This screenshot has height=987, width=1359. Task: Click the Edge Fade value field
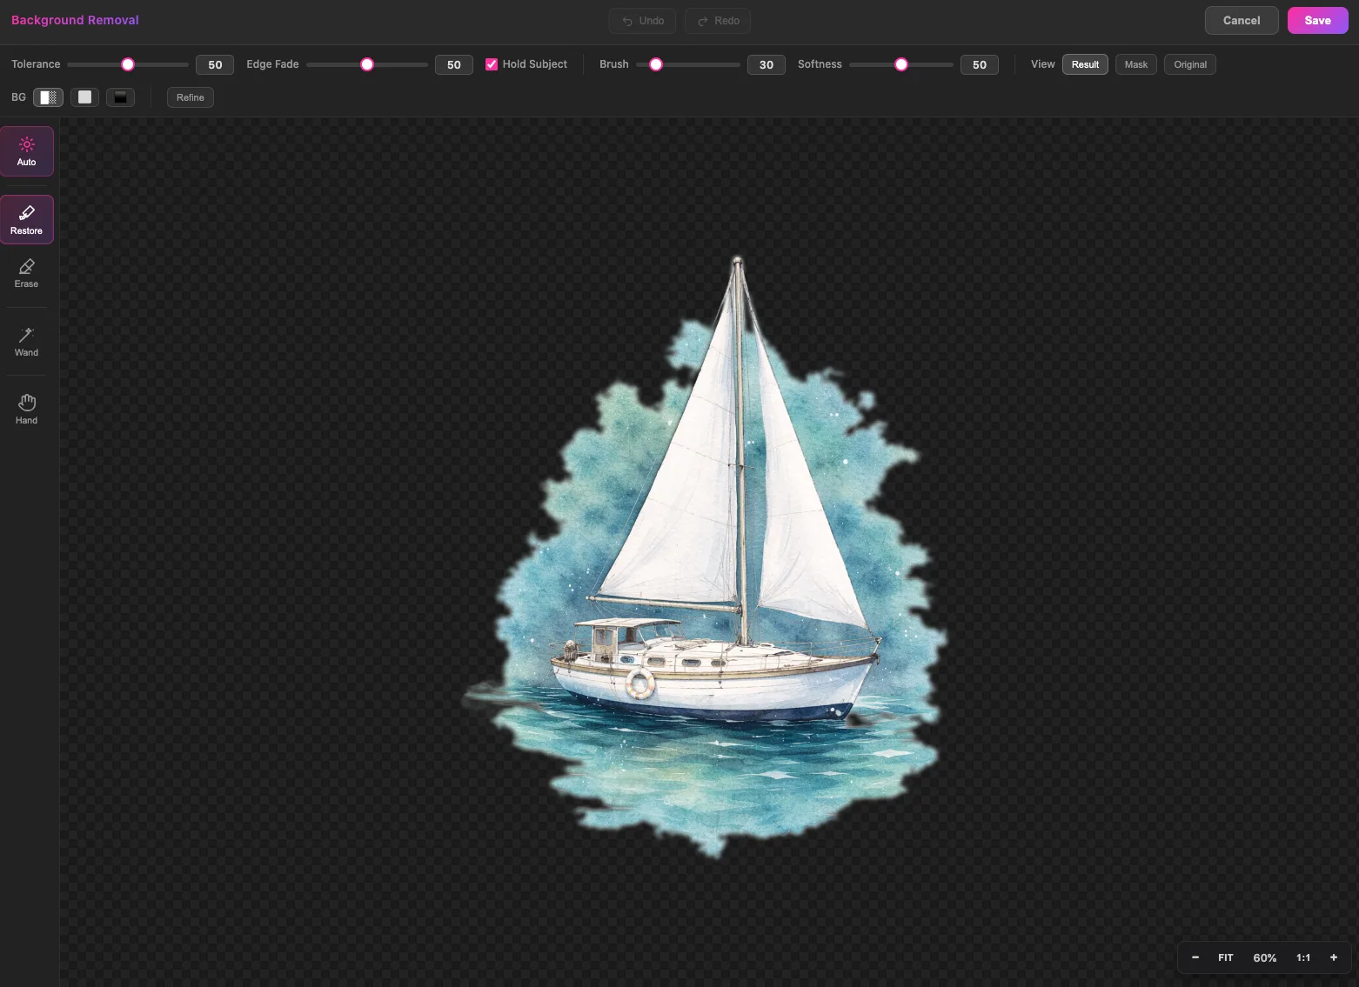click(x=454, y=64)
